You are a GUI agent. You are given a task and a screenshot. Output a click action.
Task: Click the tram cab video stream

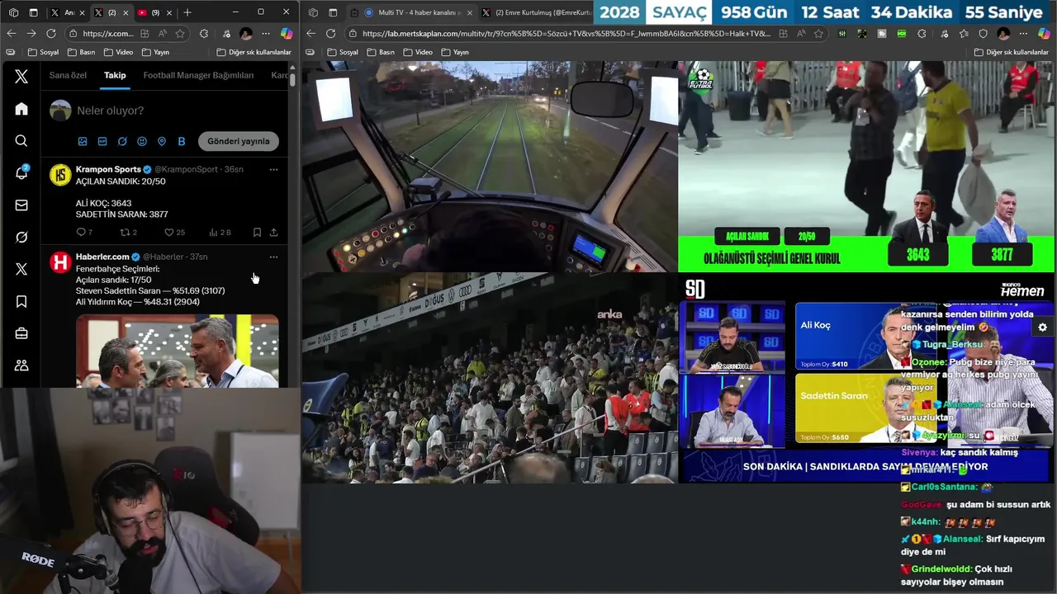pyautogui.click(x=489, y=167)
